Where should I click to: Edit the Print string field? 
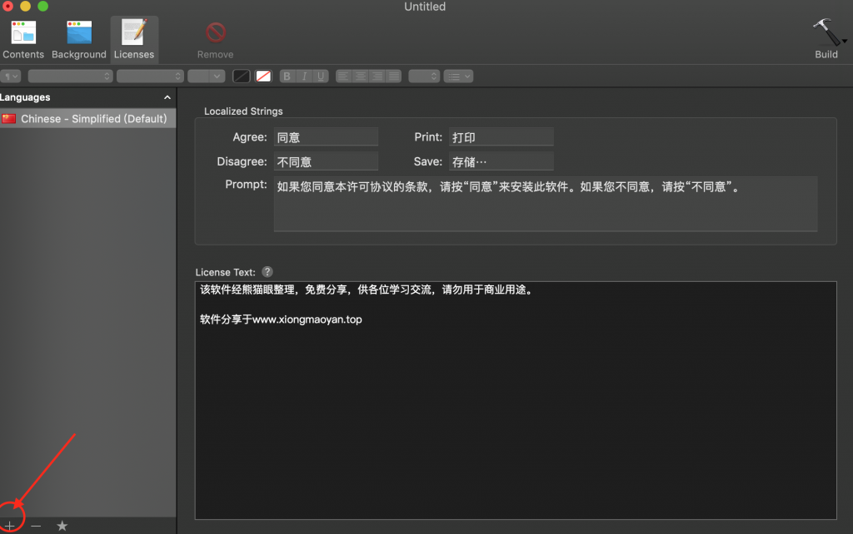(x=501, y=137)
